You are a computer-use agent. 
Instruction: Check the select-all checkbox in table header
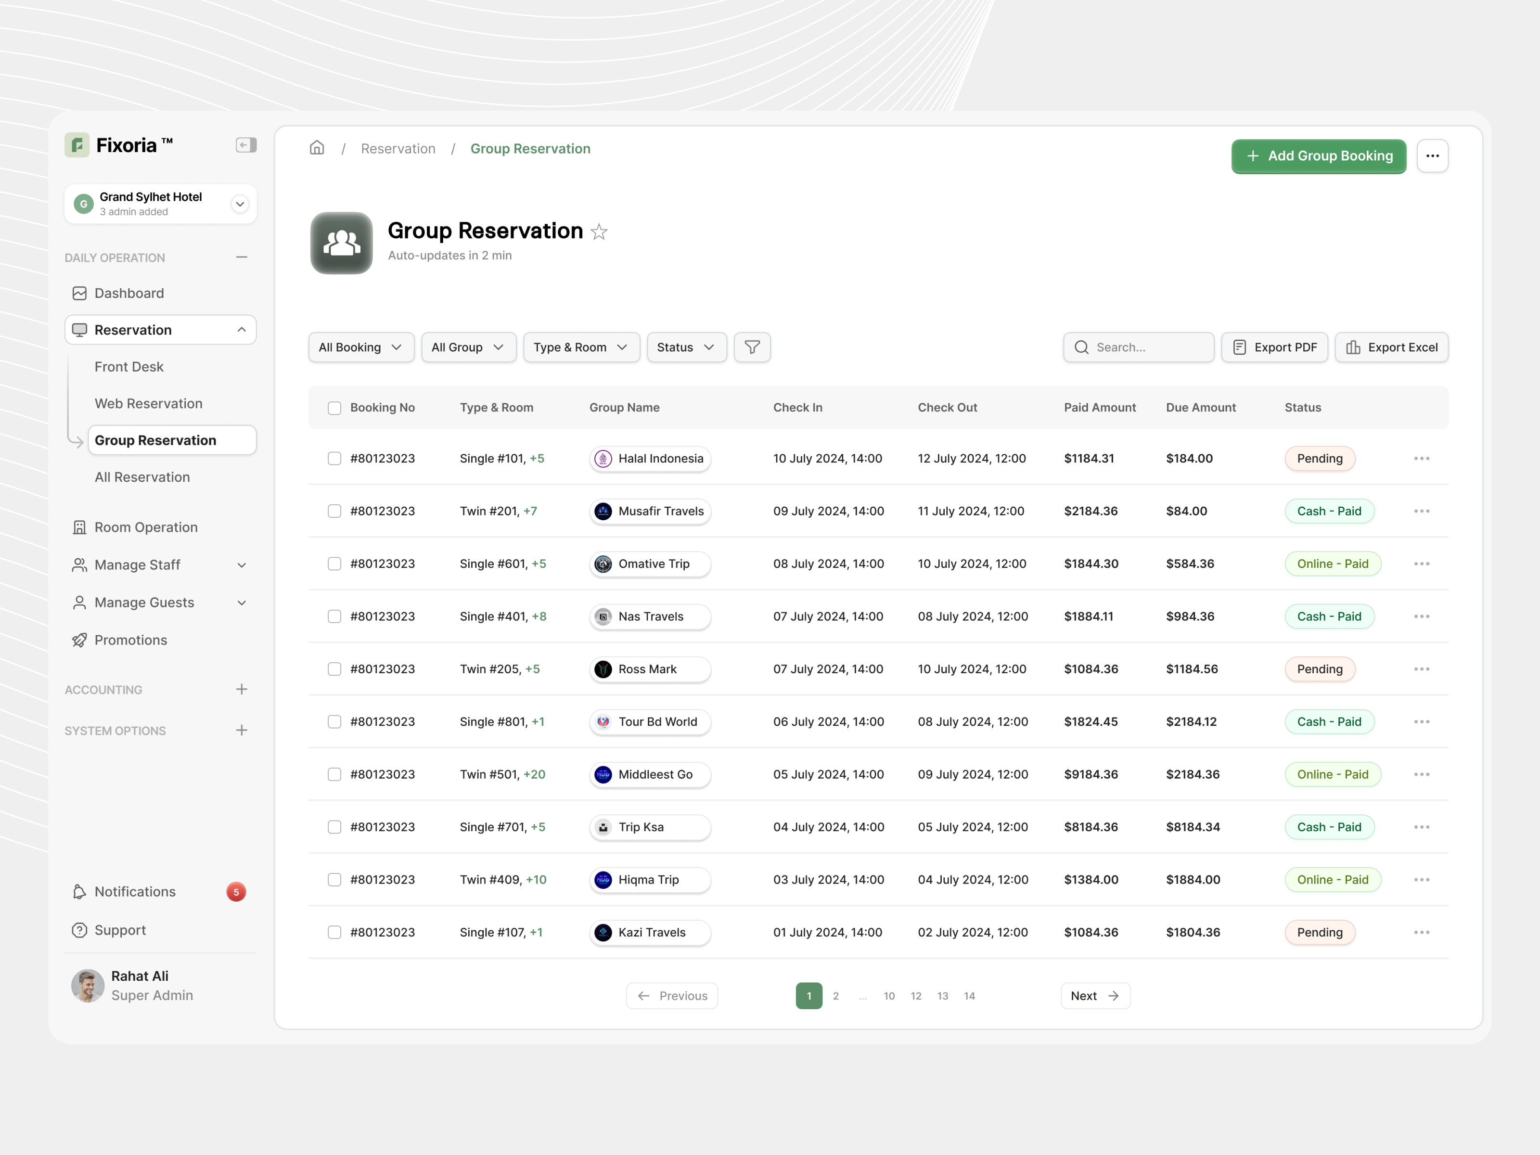(x=334, y=407)
